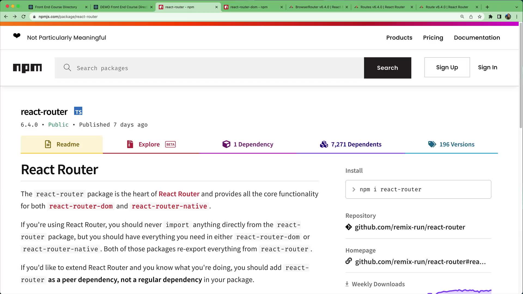Open the github.com/remix-run/react-router repository link

(x=410, y=227)
